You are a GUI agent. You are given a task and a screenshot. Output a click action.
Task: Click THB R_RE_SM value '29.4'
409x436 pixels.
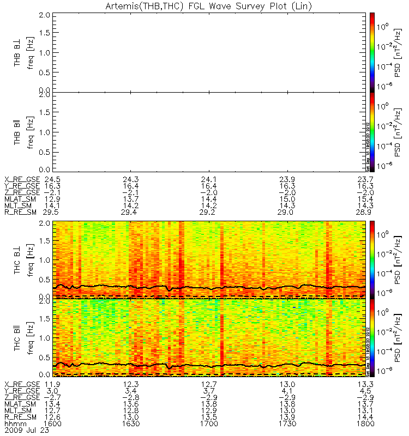click(x=130, y=212)
